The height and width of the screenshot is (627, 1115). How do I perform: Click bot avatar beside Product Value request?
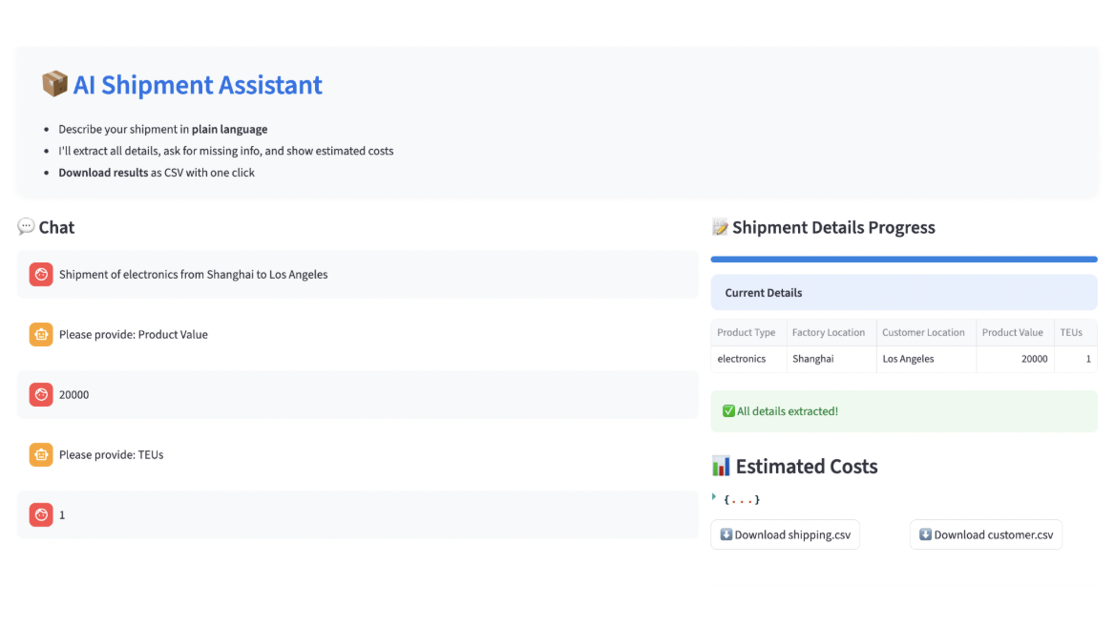pos(41,334)
